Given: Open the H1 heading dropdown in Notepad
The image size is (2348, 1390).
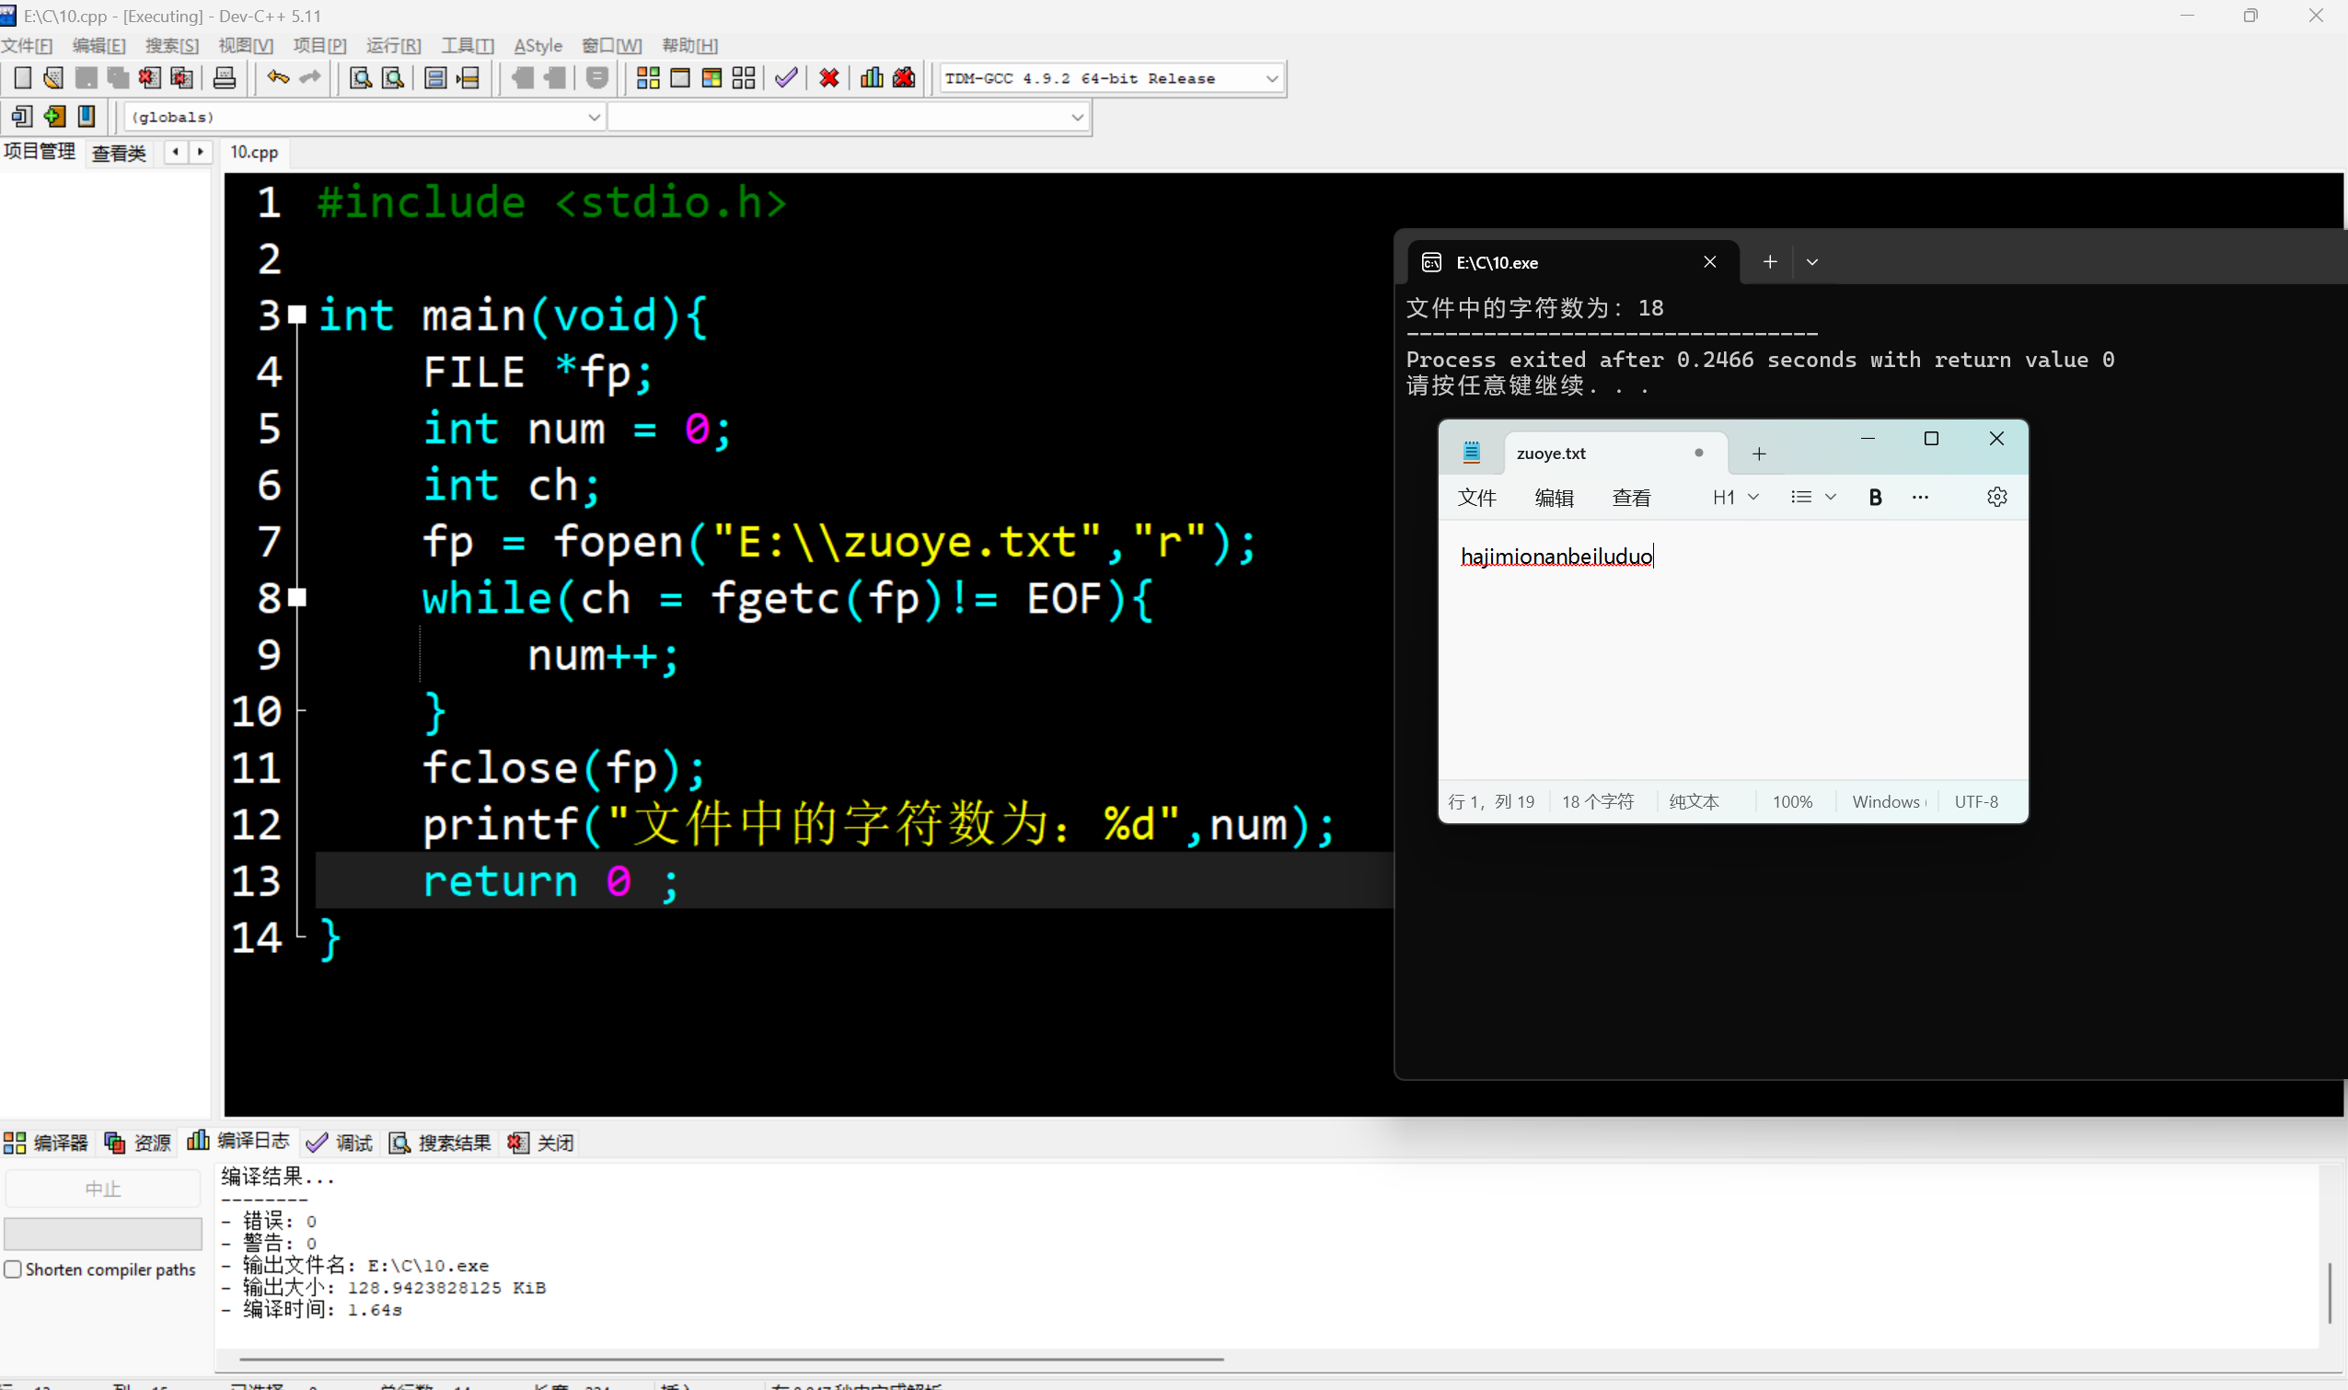Looking at the screenshot, I should pyautogui.click(x=1734, y=498).
